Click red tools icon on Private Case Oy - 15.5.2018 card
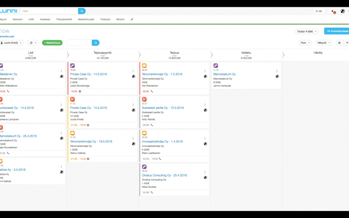Viewport: 349px width, 218px height. click(72, 99)
